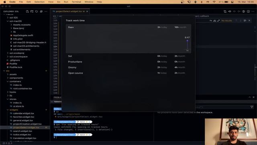Close the find widget
The width and height of the screenshot is (257, 145).
pos(249,21)
